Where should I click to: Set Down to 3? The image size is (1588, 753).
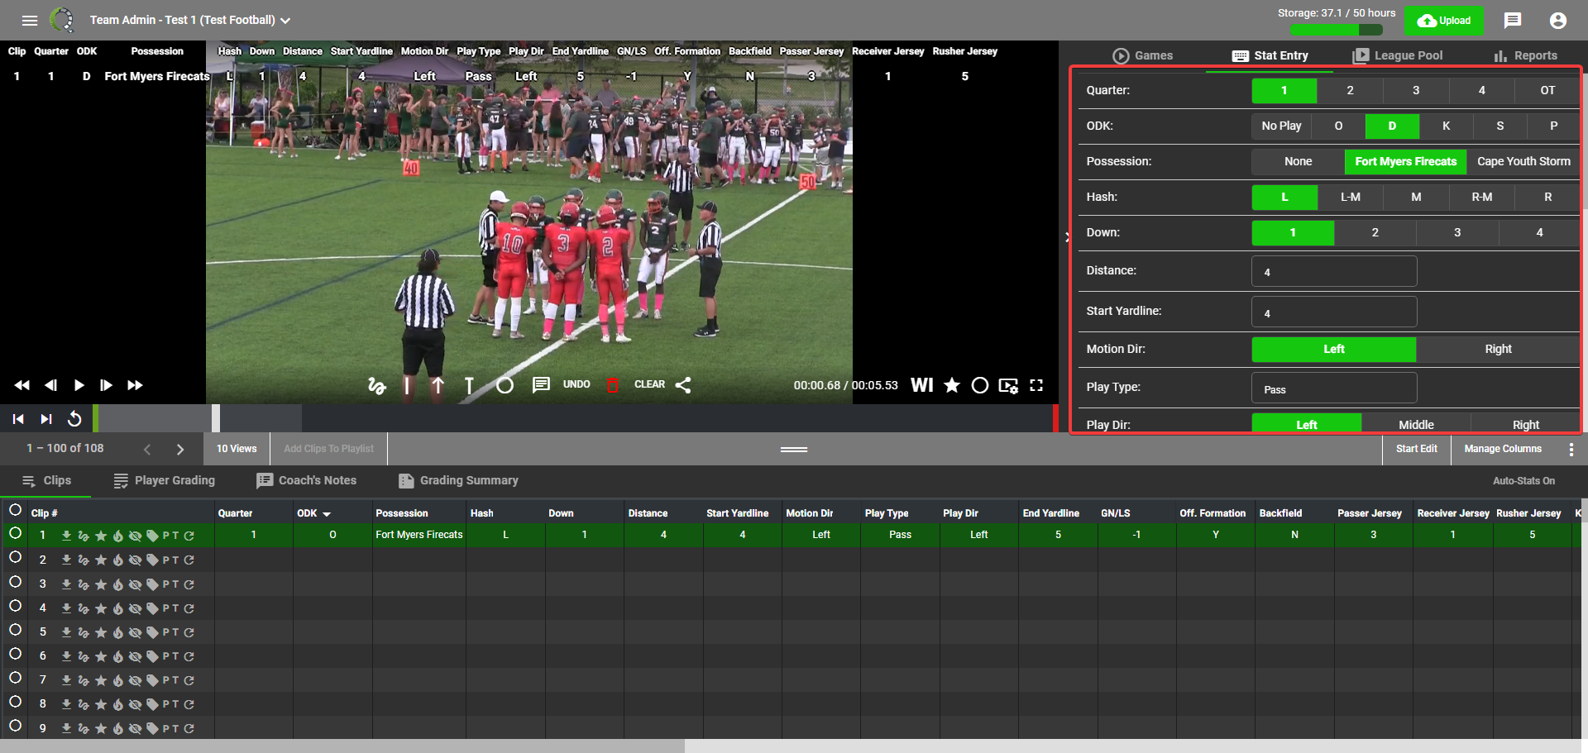[1457, 232]
